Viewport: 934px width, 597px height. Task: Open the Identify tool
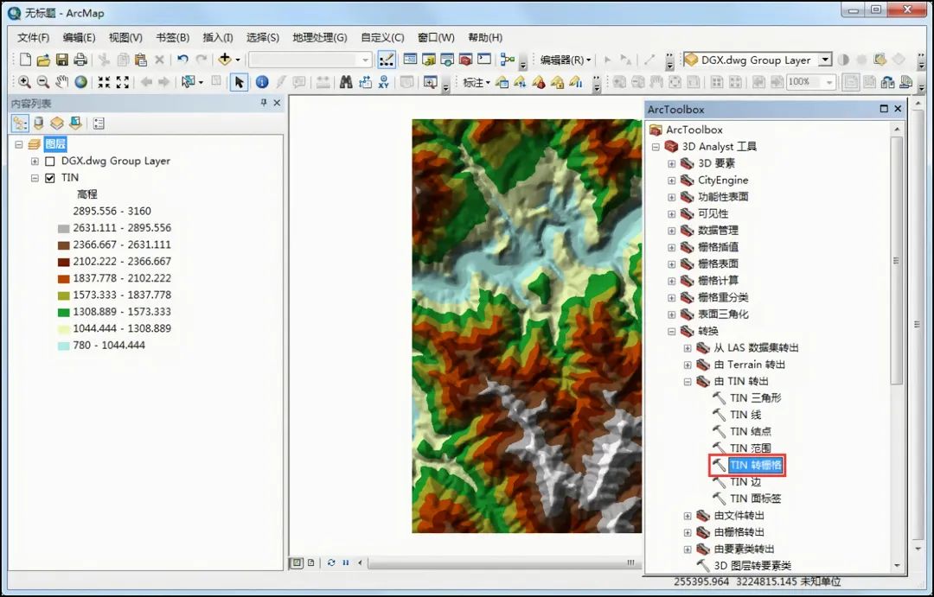click(262, 81)
